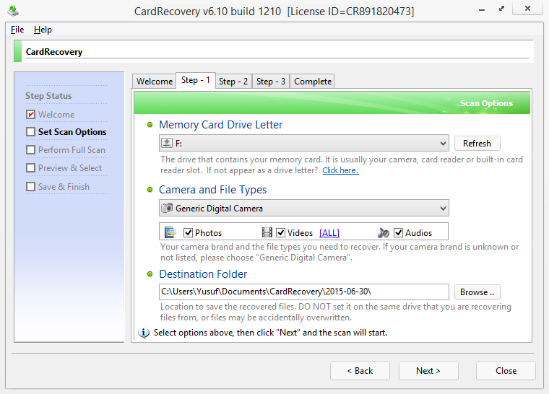This screenshot has width=549, height=394.
Task: Click the 'Step Status' sidebar heading
Action: [x=48, y=96]
